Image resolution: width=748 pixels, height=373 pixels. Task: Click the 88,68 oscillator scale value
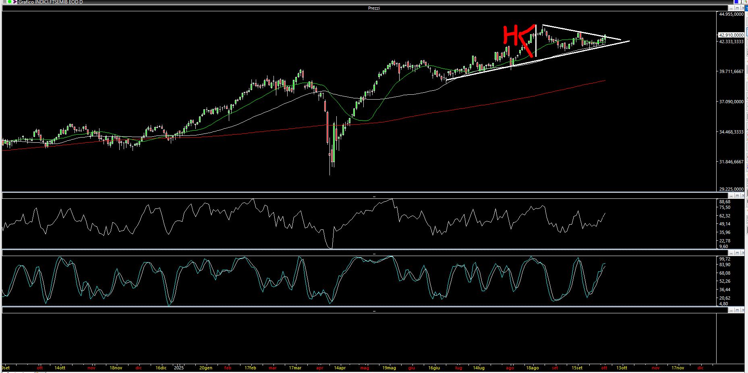pos(724,202)
